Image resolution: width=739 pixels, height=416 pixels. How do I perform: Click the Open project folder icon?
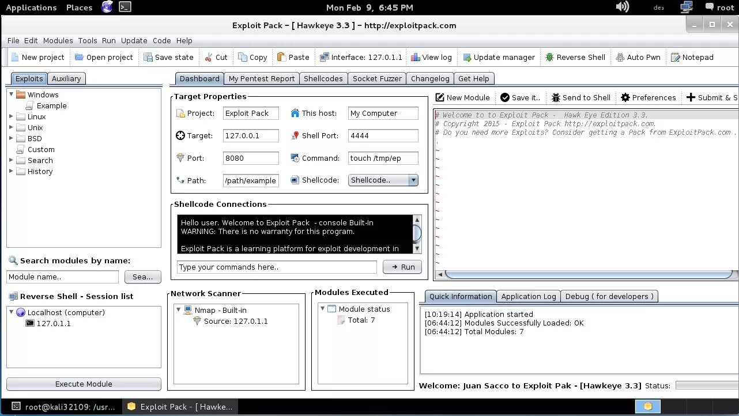coord(79,57)
